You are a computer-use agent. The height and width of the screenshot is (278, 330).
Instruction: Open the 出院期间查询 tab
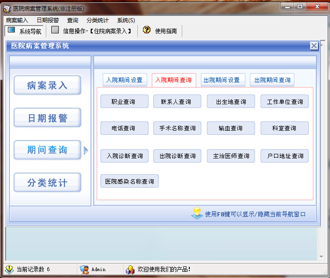click(x=272, y=80)
